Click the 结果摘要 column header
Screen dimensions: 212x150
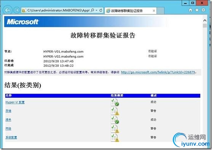[117, 95]
